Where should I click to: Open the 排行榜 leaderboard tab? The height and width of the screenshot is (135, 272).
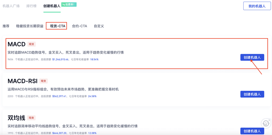tap(31, 6)
